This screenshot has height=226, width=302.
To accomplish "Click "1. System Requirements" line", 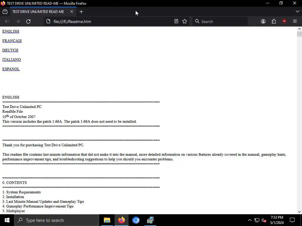I will click(x=22, y=192).
